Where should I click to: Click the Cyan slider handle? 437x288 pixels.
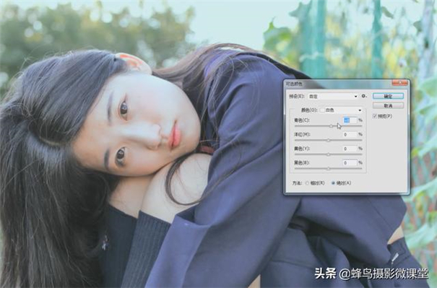(331, 126)
